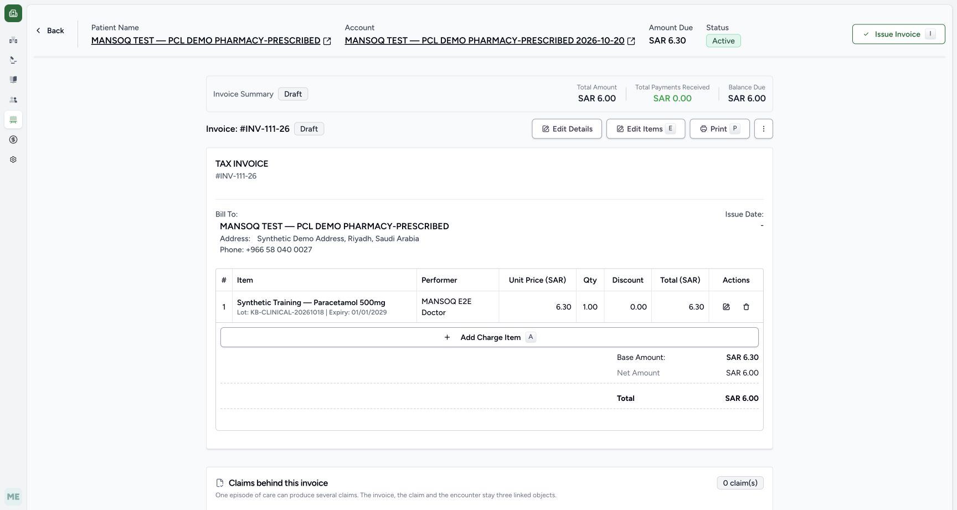Click the Net Amount SAR 6.00 value

pyautogui.click(x=742, y=373)
